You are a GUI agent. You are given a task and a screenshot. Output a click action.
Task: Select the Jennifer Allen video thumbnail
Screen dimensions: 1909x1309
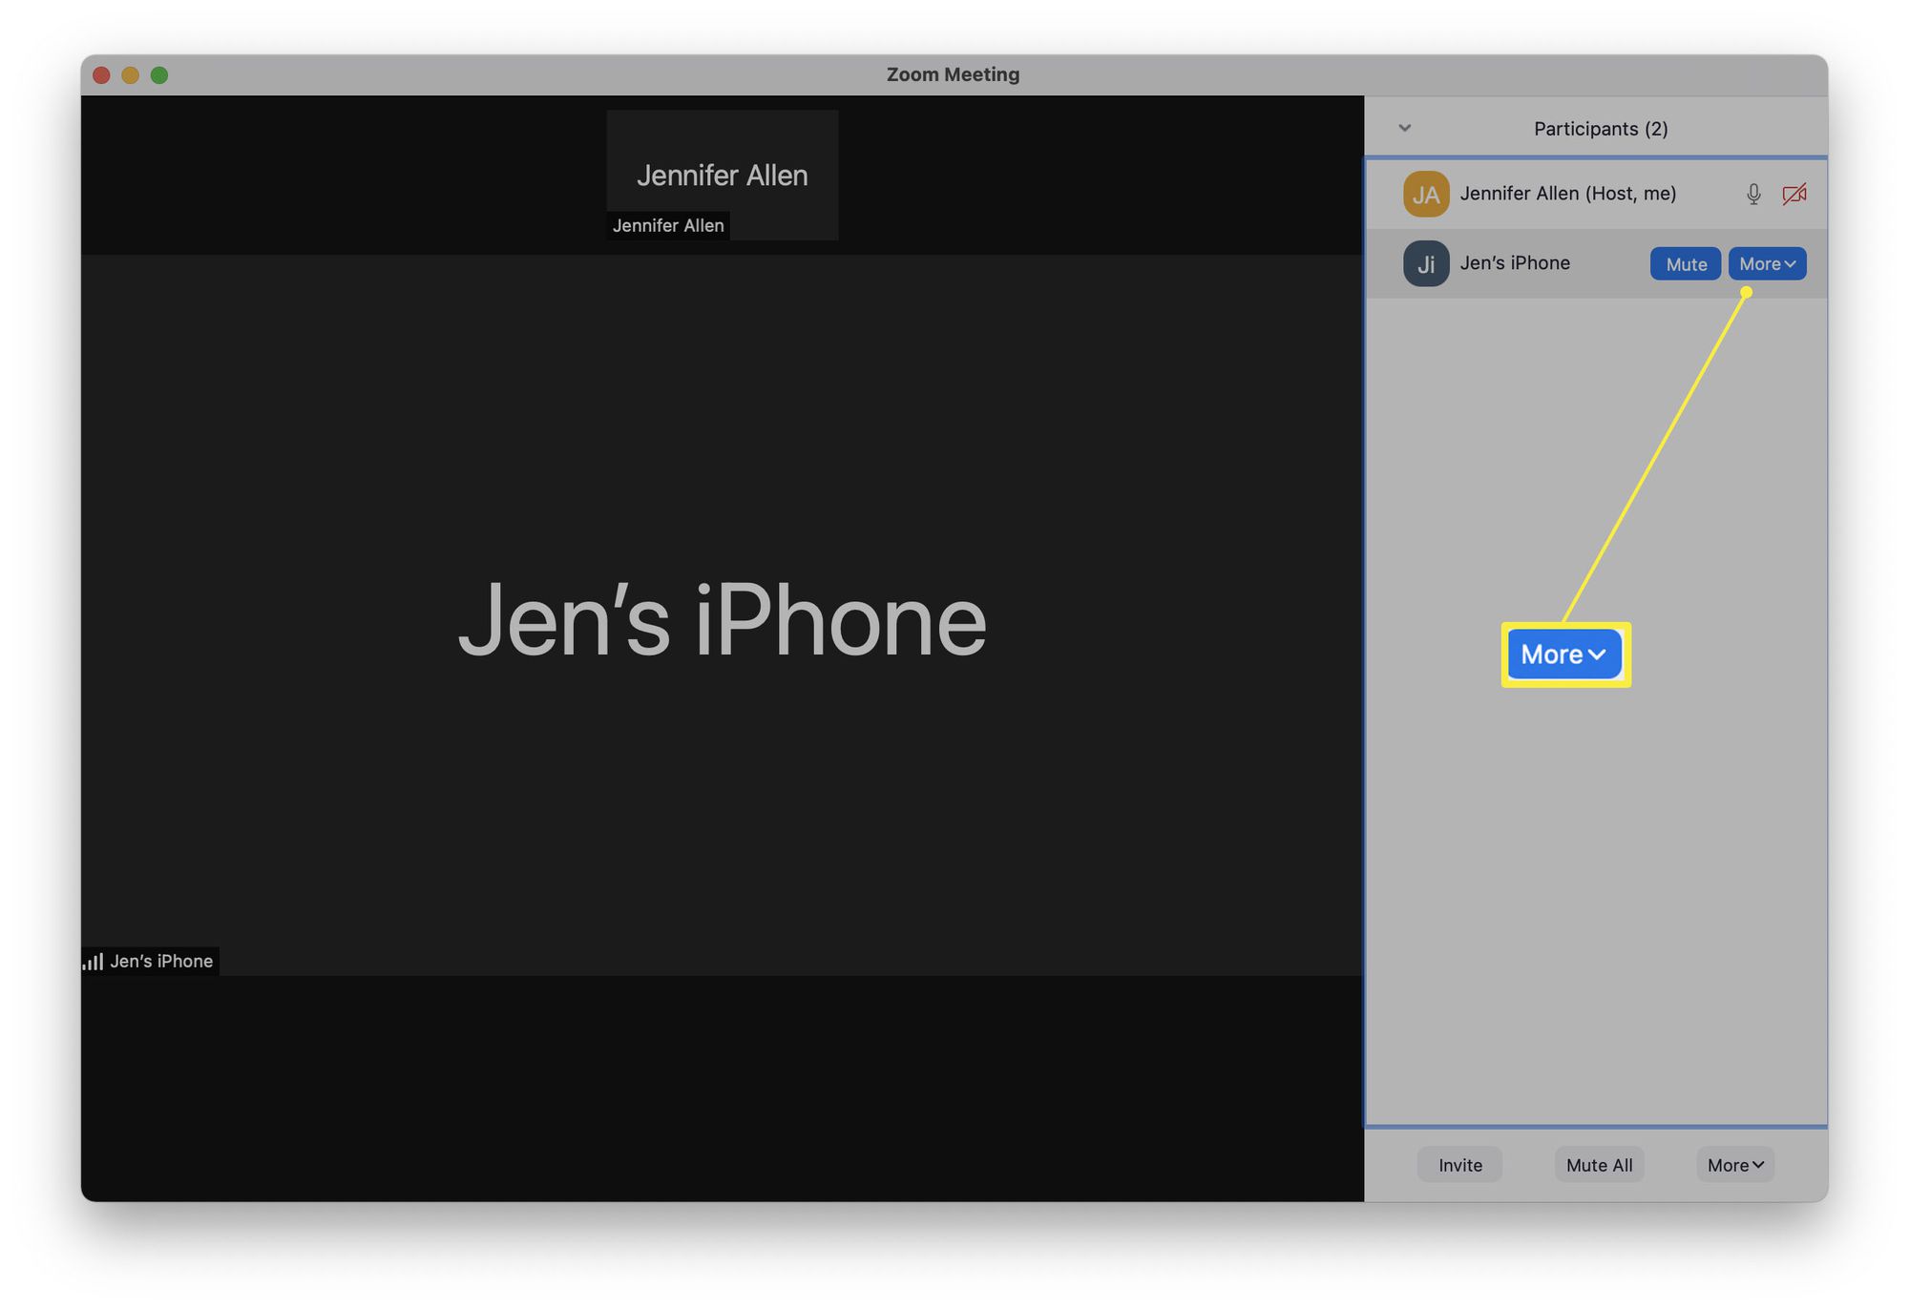(x=723, y=176)
